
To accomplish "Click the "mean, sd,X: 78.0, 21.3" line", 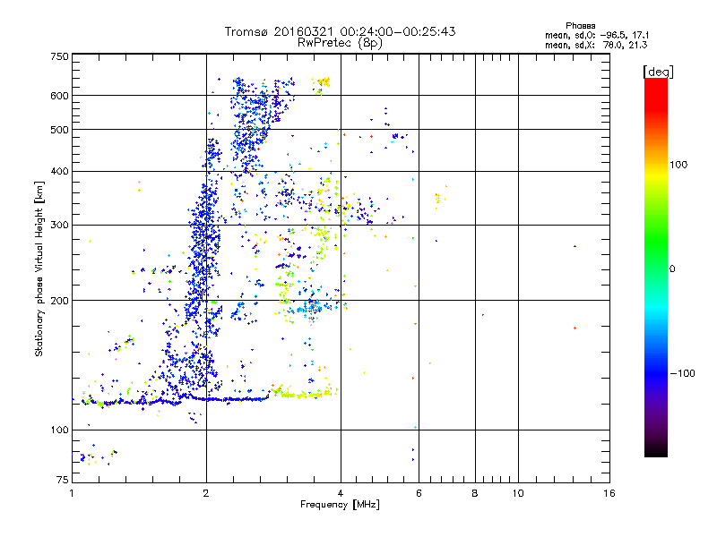I will [596, 45].
